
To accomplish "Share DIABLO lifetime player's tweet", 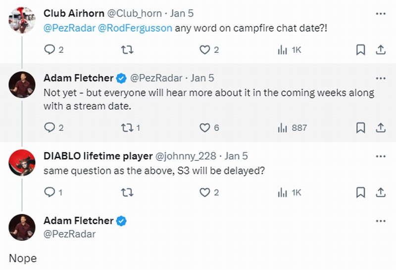I will tap(380, 193).
